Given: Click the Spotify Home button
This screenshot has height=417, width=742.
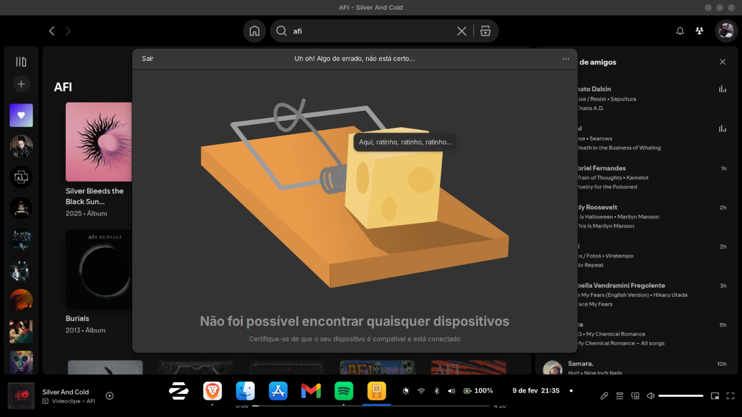Looking at the screenshot, I should [x=254, y=31].
